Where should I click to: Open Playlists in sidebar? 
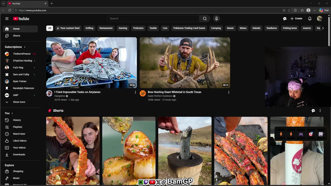tap(20, 127)
